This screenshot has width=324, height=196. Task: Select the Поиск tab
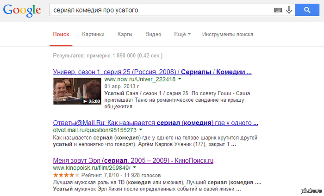tap(61, 34)
